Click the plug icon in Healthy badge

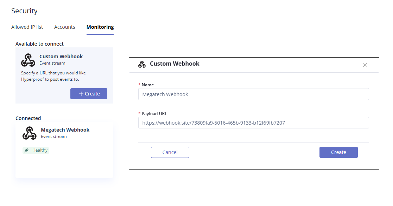coord(26,150)
